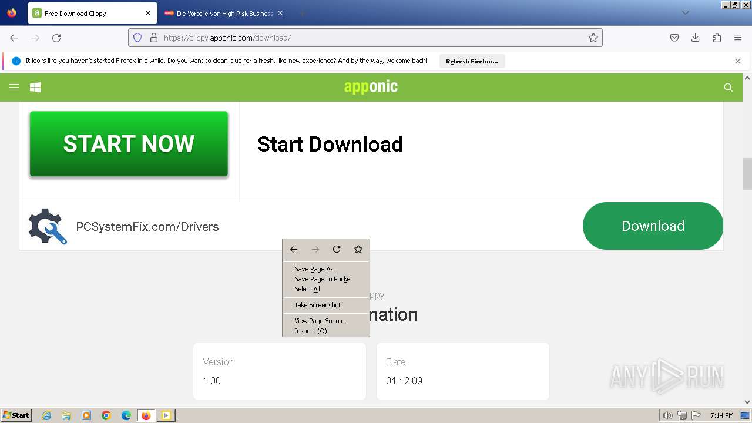This screenshot has height=423, width=752.
Task: Choose Take Screenshot in context menu
Action: pos(326,305)
